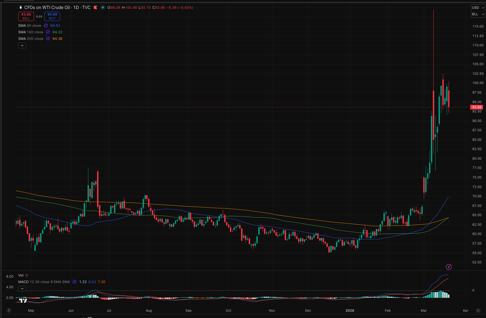Viewport: 486px width, 318px height.
Task: Click the 52.50 price level on price axis
Action: (477, 263)
